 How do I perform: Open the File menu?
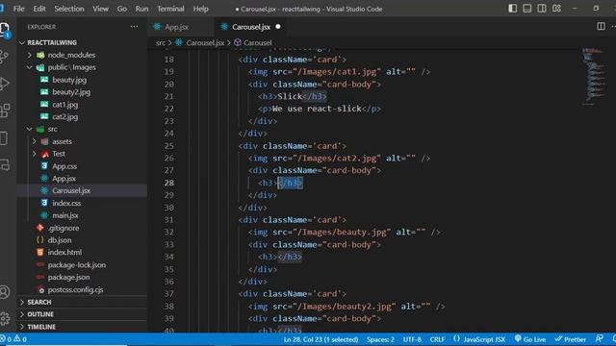pyautogui.click(x=19, y=9)
